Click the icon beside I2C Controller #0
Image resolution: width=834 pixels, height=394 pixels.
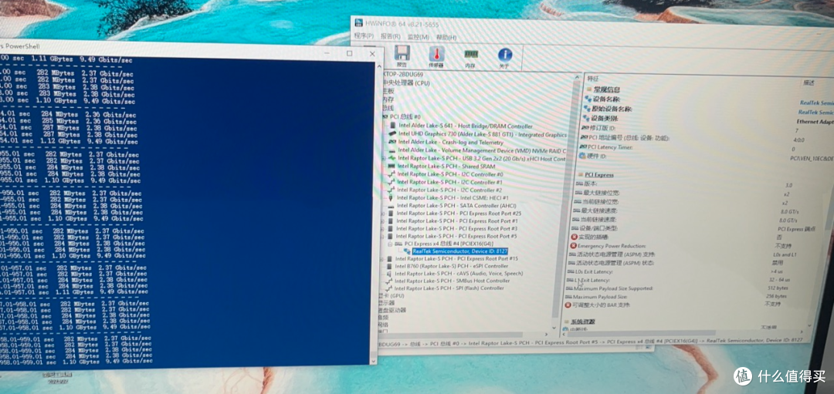click(392, 174)
